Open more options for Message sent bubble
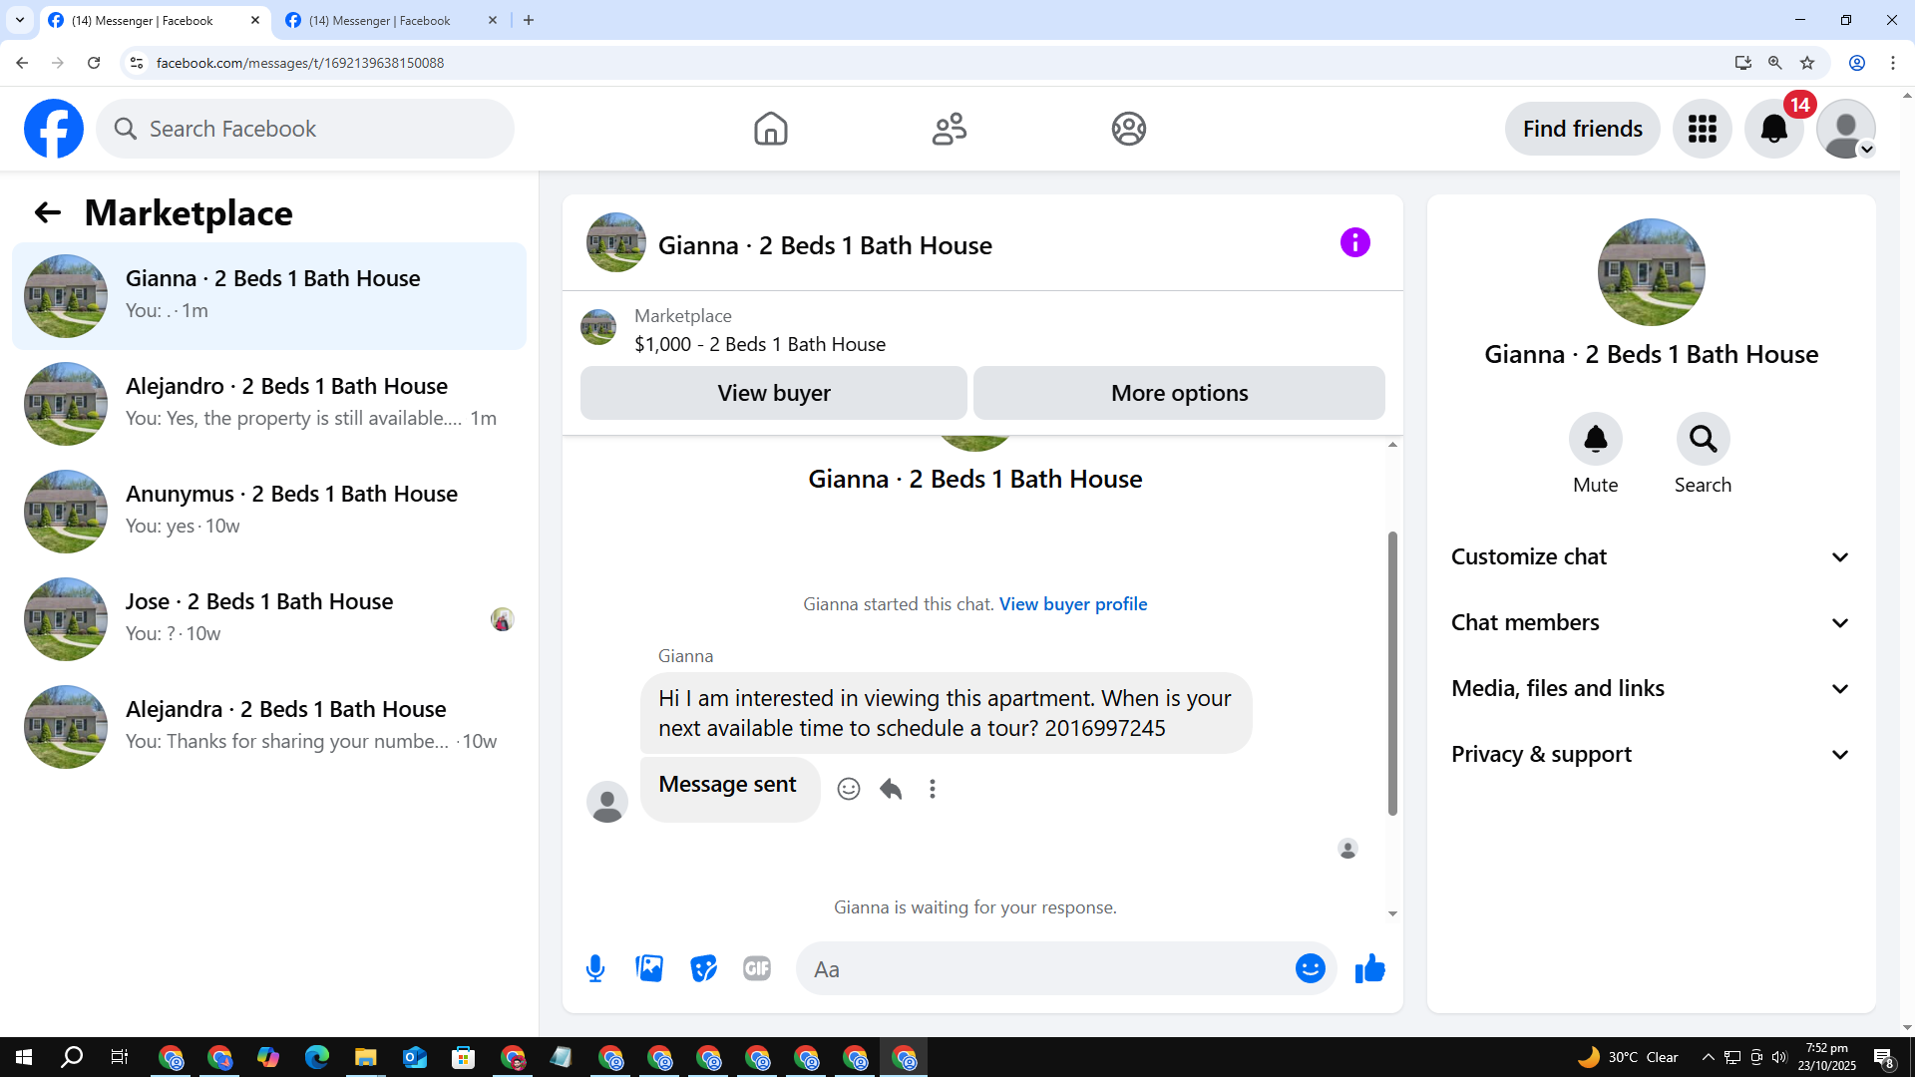 (x=933, y=789)
